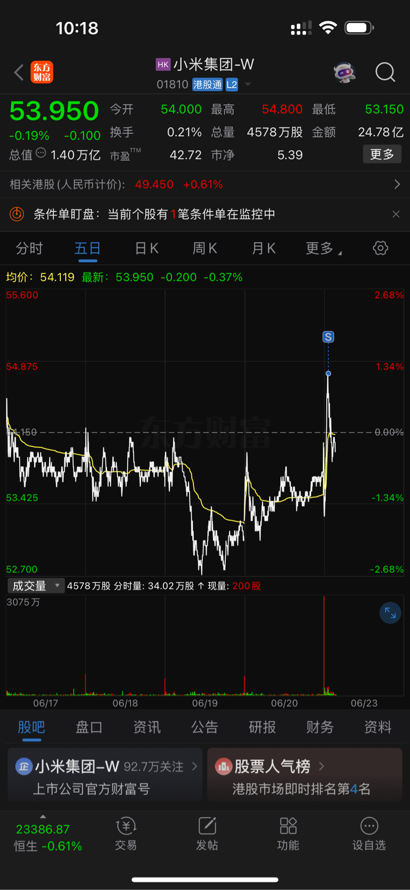
Task: Open the 功能 functions icon
Action: coord(288,826)
